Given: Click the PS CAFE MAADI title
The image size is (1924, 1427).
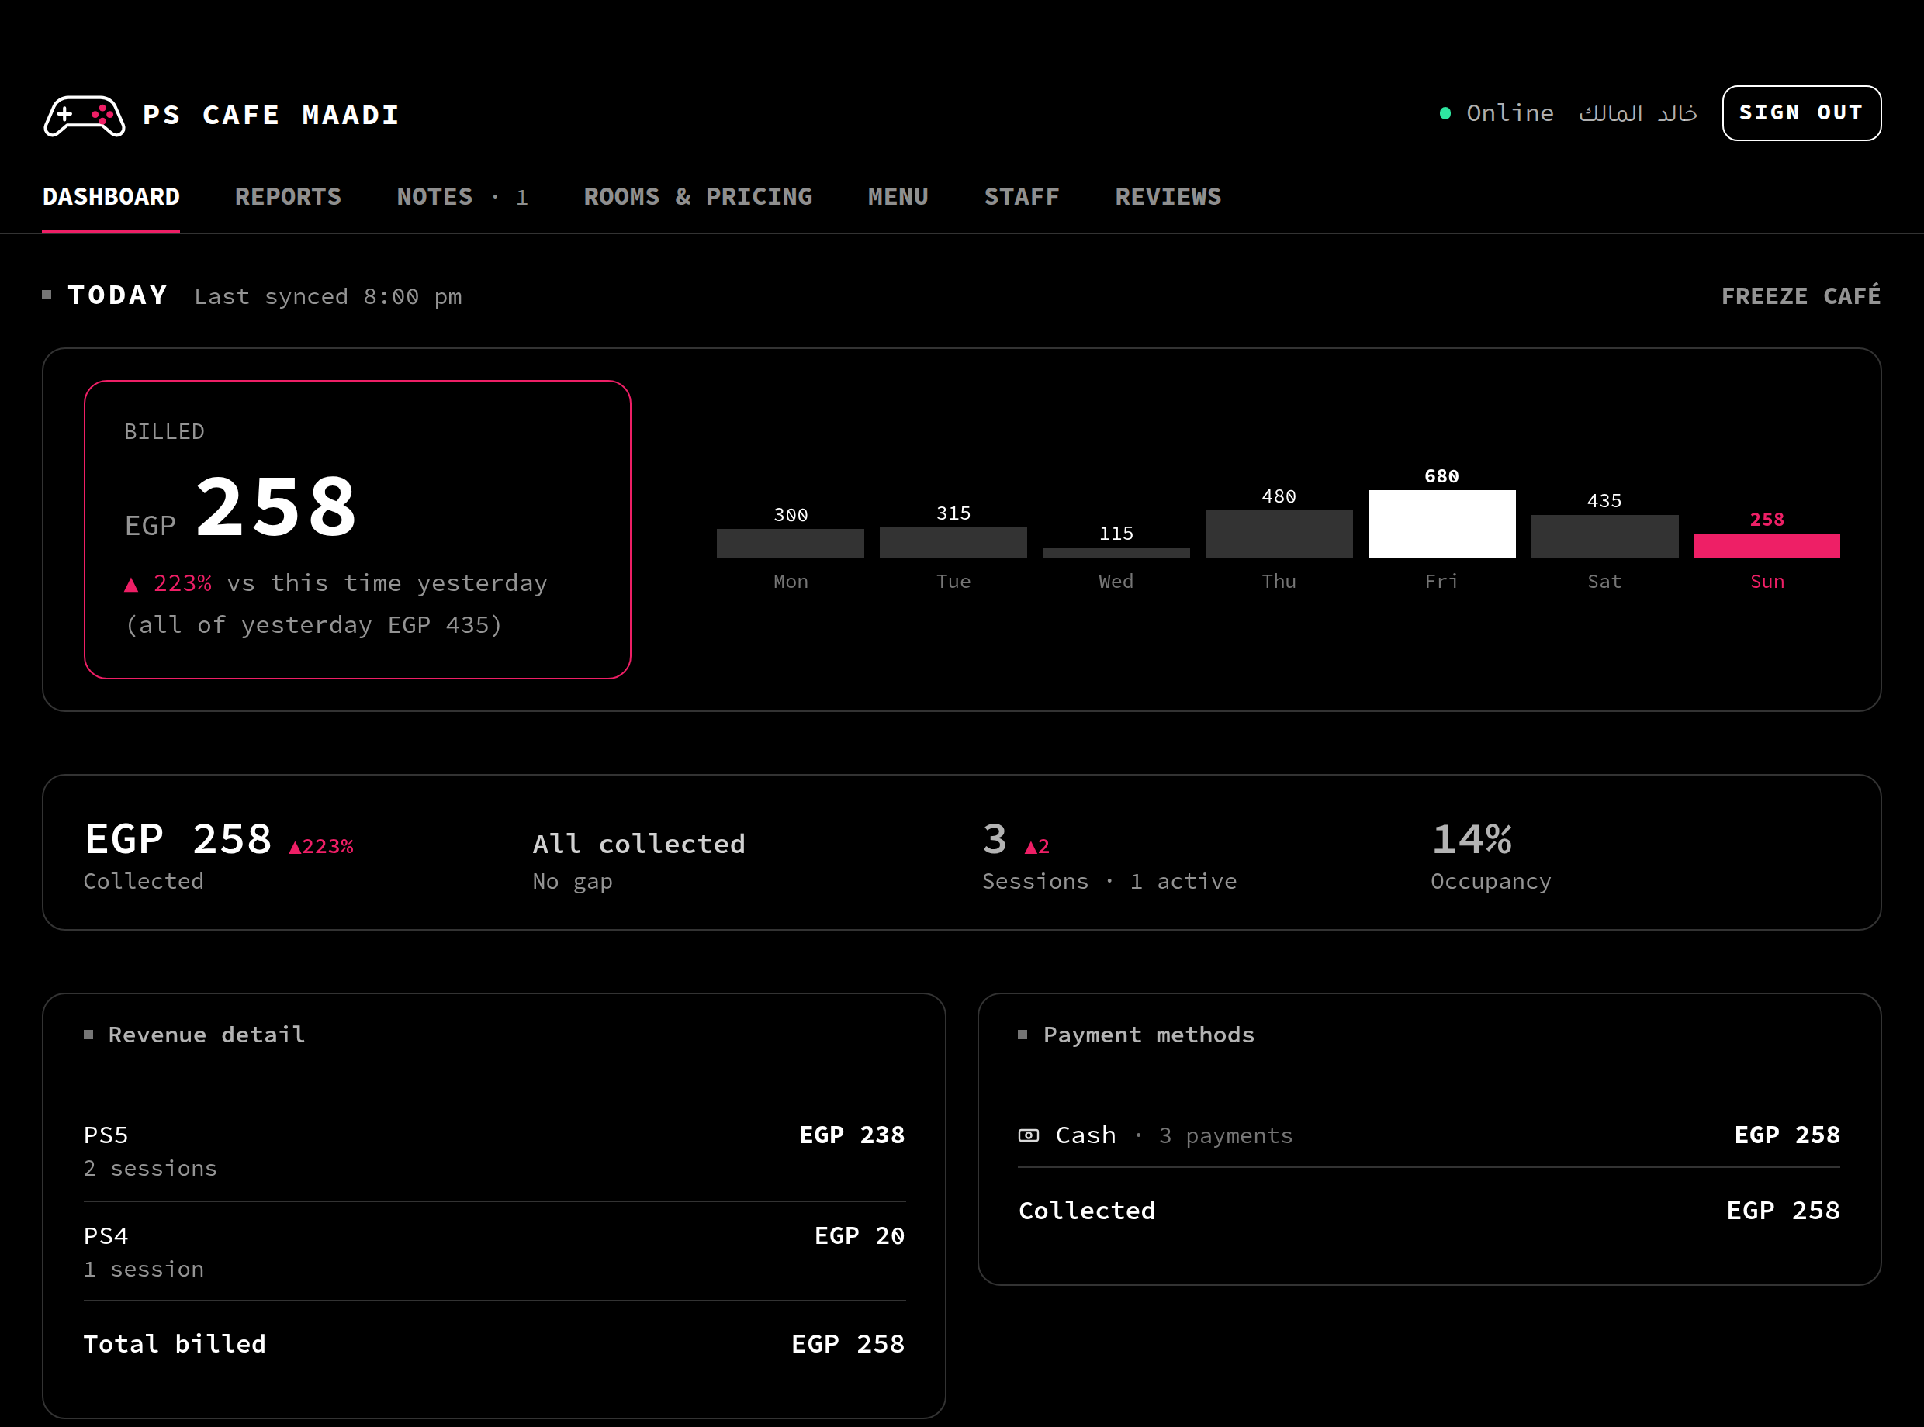Looking at the screenshot, I should pos(272,115).
